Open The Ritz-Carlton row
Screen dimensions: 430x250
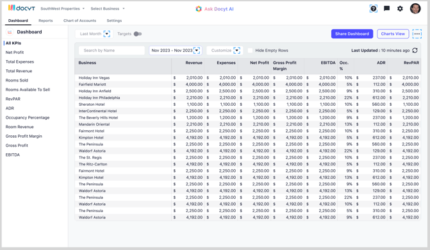[x=247, y=164]
